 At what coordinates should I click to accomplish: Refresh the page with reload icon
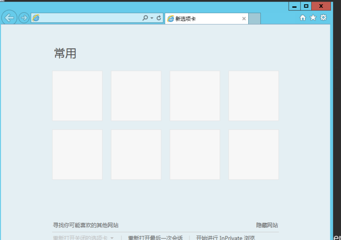pyautogui.click(x=159, y=18)
